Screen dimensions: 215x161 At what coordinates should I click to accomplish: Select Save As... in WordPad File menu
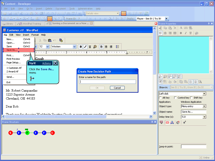point(19,50)
